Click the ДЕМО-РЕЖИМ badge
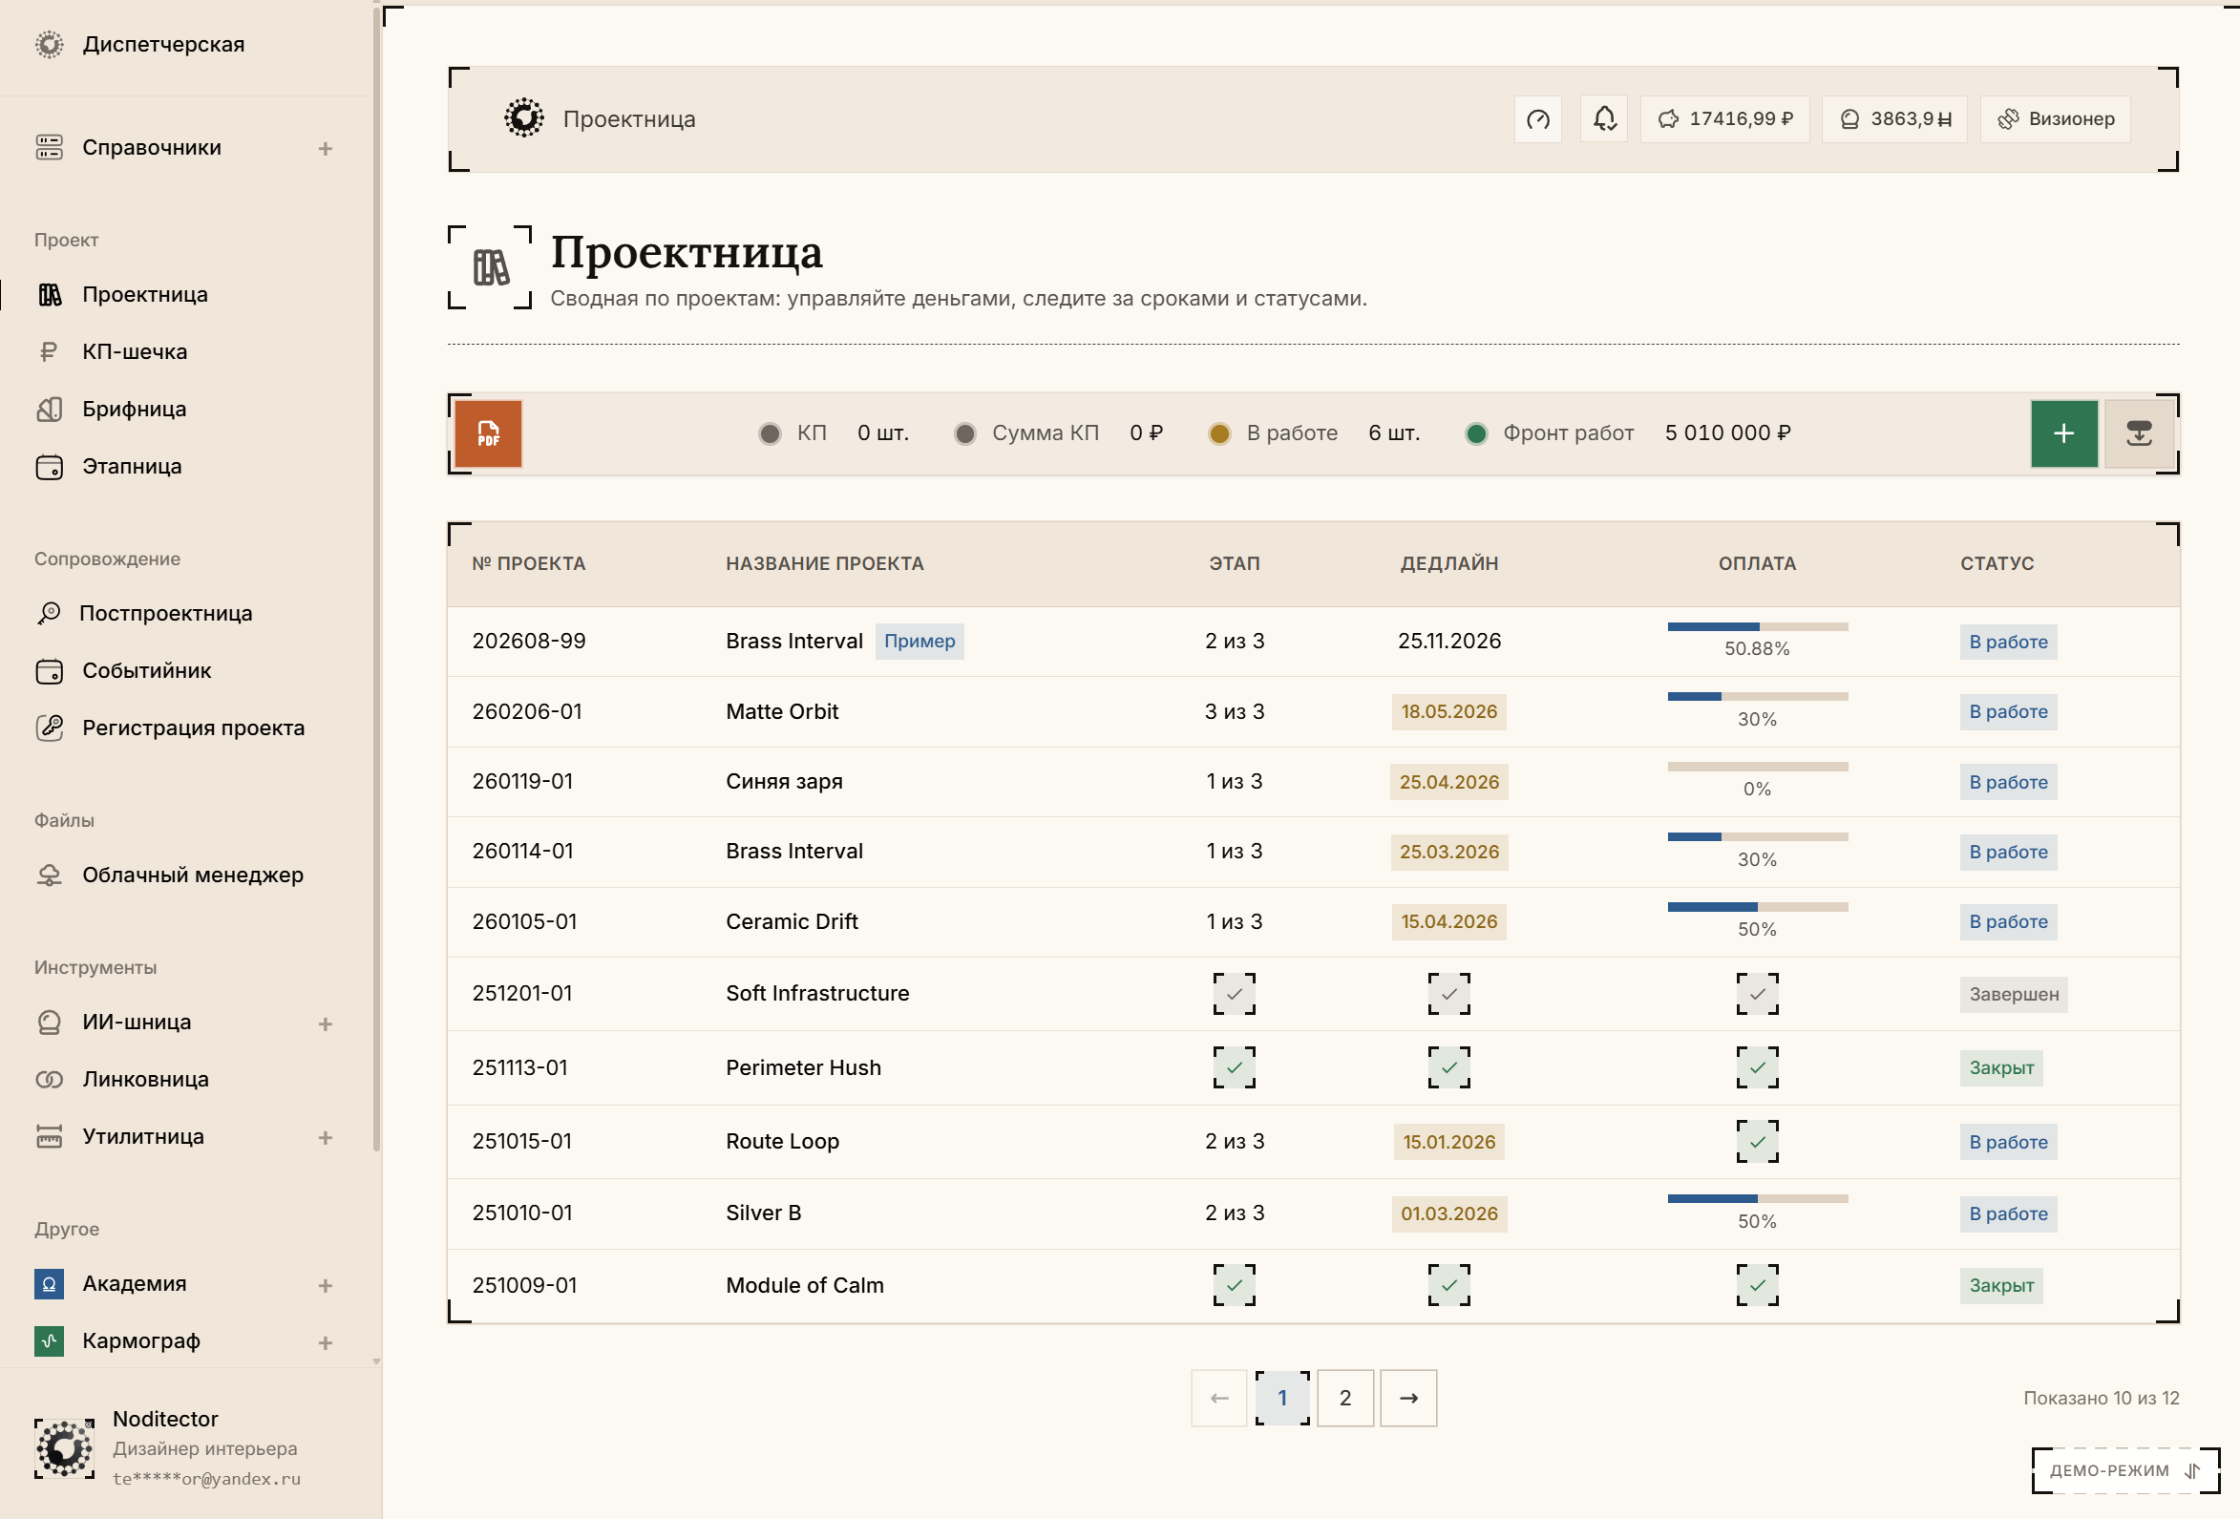Viewport: 2240px width, 1519px height. click(2124, 1471)
